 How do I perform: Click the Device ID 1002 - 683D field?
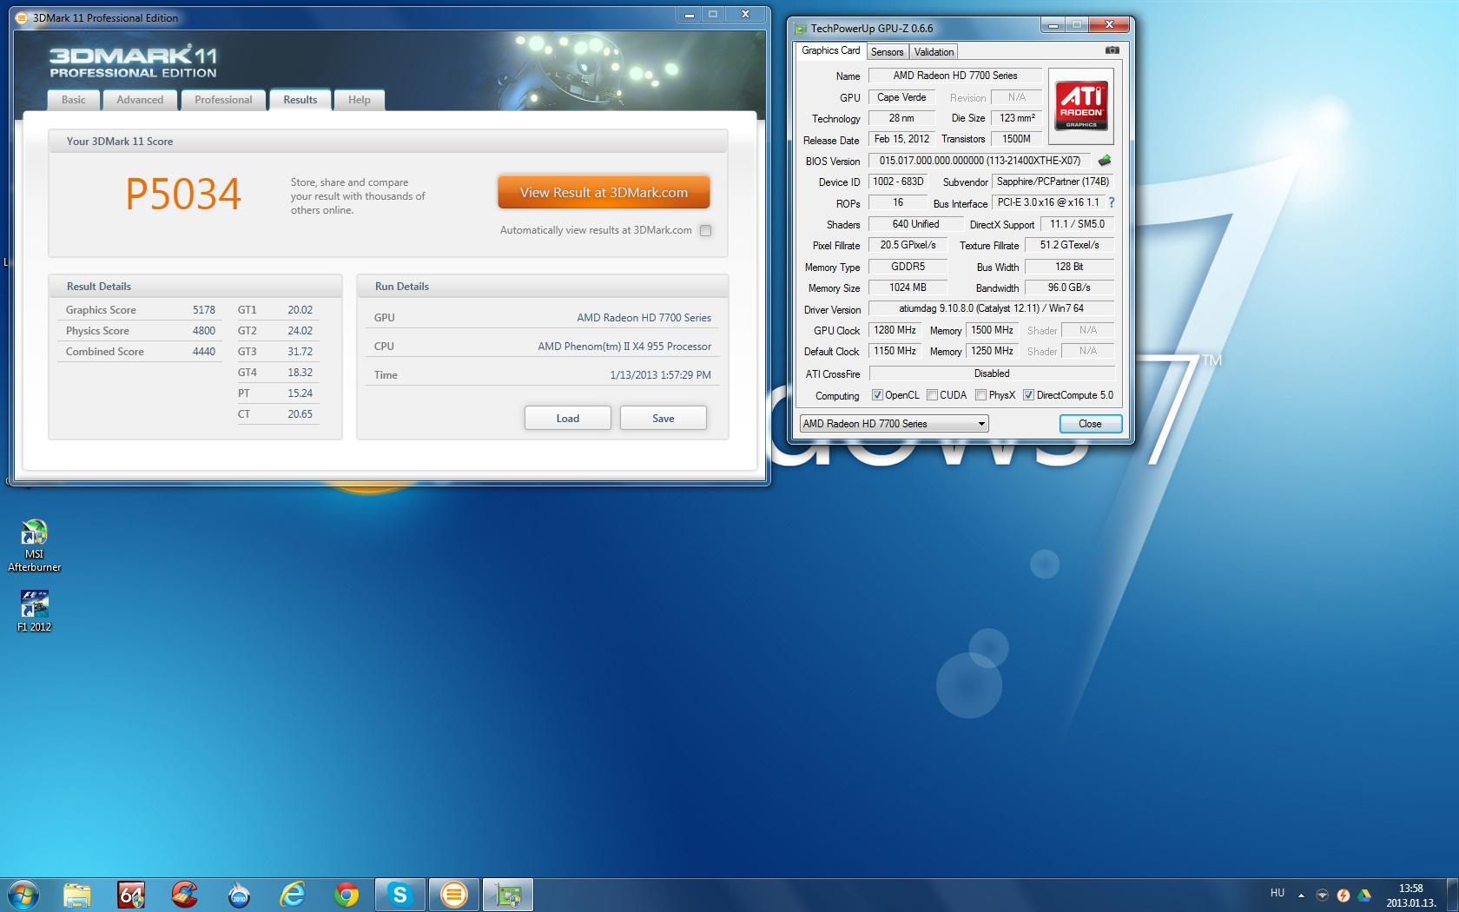click(x=898, y=182)
